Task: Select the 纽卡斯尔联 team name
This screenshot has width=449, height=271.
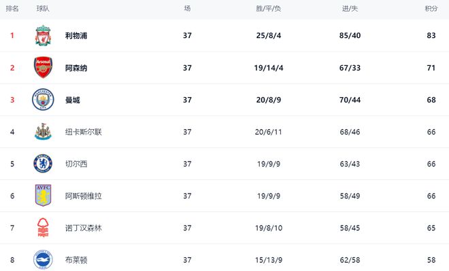Action: 83,132
